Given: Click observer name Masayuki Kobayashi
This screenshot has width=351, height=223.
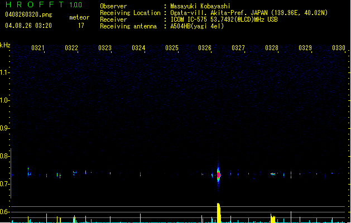Looking at the screenshot, I should pos(200,6).
